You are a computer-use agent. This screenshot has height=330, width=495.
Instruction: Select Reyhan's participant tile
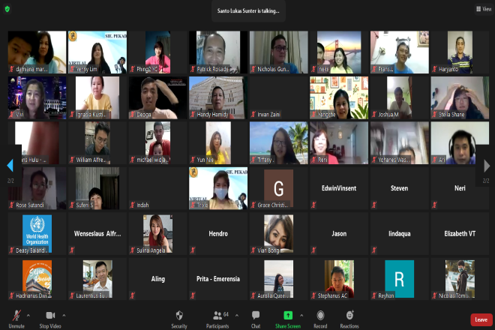400,279
